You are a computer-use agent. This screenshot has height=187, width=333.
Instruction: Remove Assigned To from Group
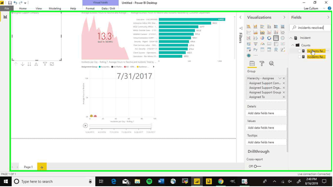[284, 97]
